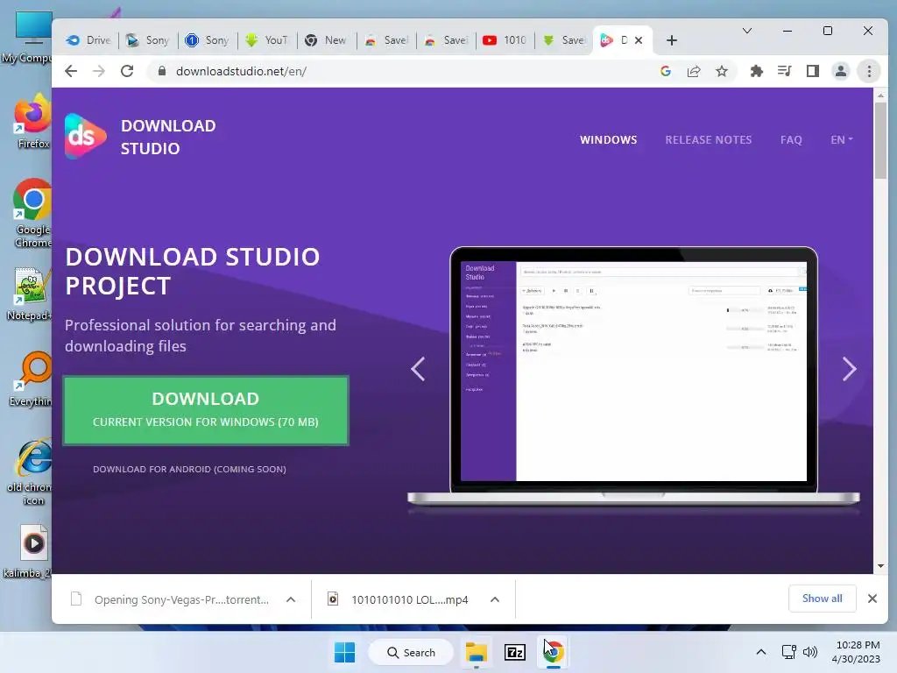Click Download for Android link
The width and height of the screenshot is (897, 673).
coord(189,470)
